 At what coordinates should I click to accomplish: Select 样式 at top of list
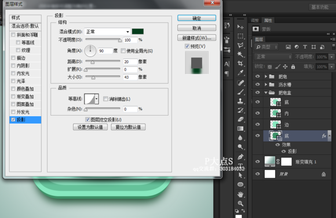click(x=25, y=18)
